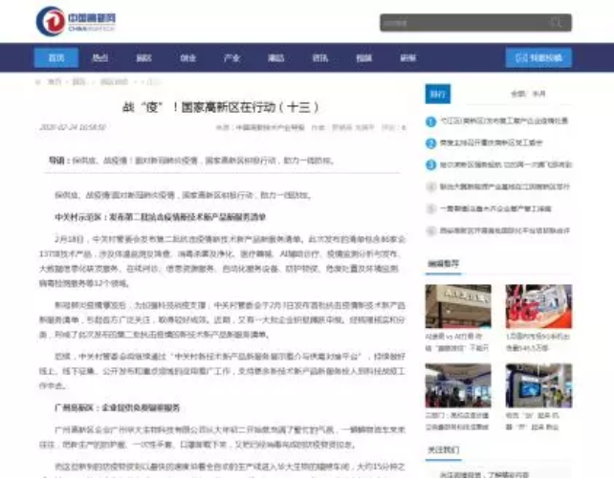Open the 资讯 navigation menu item
Screen dimensions: 614x480
tap(319, 58)
